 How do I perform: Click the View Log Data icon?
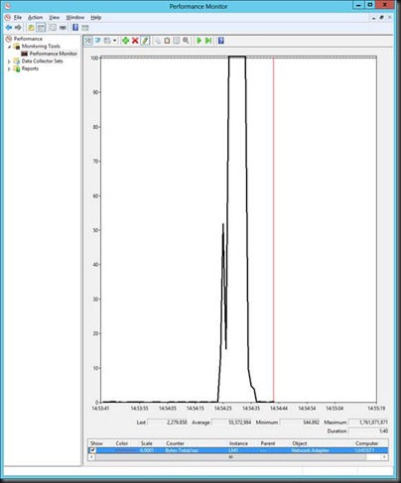click(98, 41)
